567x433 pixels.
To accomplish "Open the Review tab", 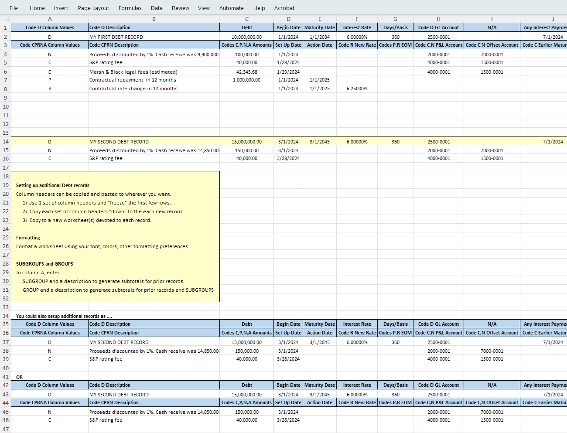I will pyautogui.click(x=181, y=8).
